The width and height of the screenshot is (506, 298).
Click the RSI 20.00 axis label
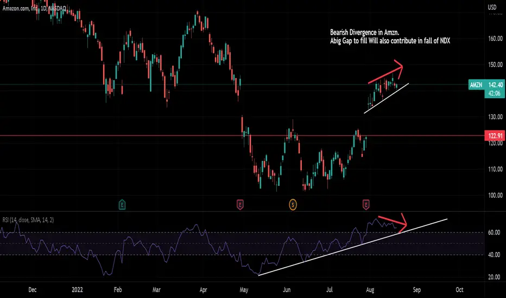click(494, 277)
